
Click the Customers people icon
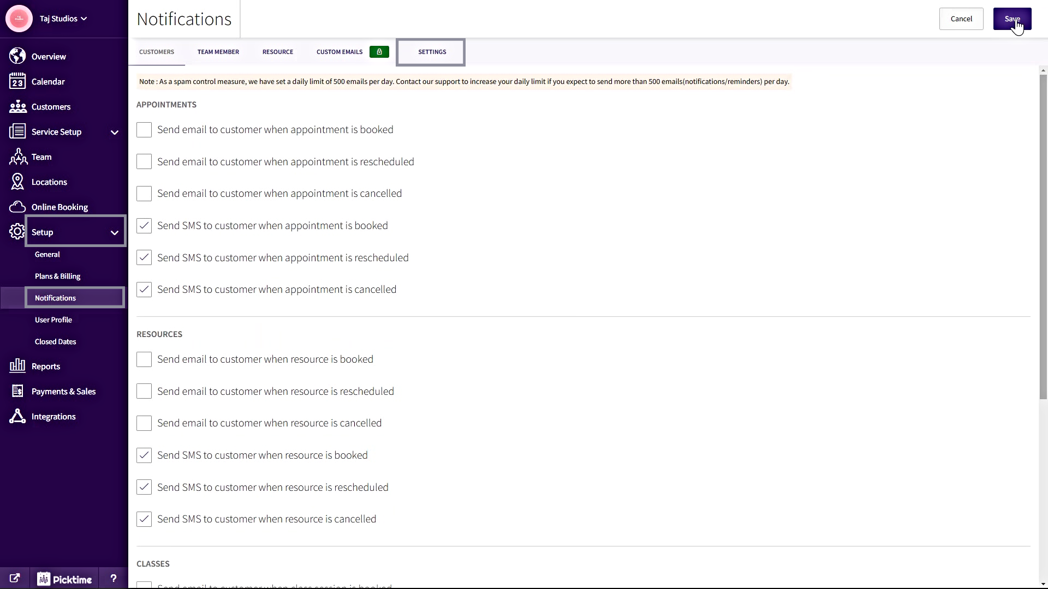pyautogui.click(x=17, y=106)
